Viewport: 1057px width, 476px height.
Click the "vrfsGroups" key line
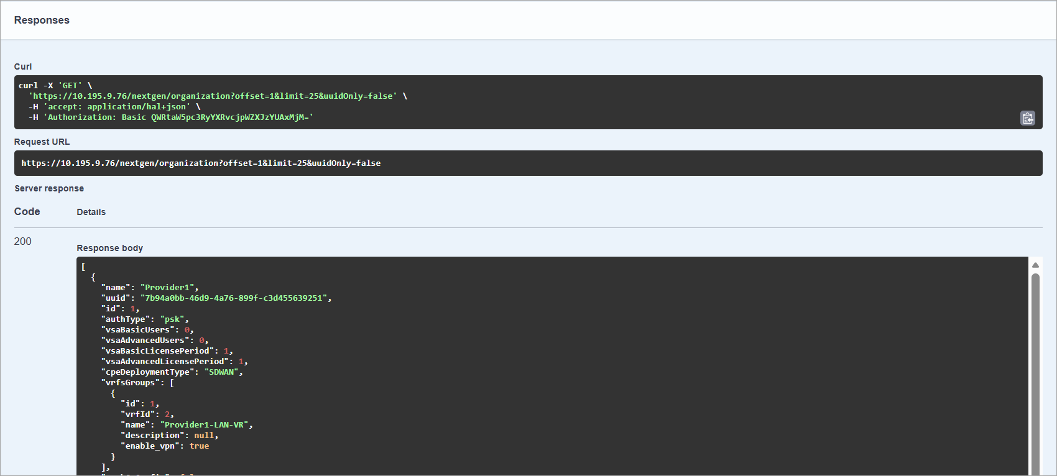[137, 383]
